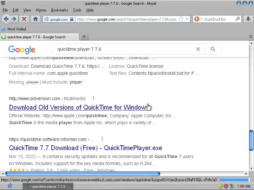
Task: Click the blue vertical scrollbar thumb
Action: pyautogui.click(x=251, y=140)
